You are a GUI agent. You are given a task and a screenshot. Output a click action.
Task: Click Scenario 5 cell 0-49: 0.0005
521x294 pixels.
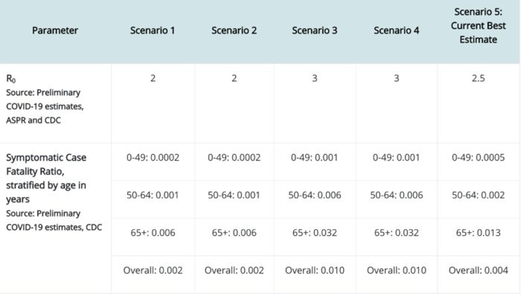478,157
